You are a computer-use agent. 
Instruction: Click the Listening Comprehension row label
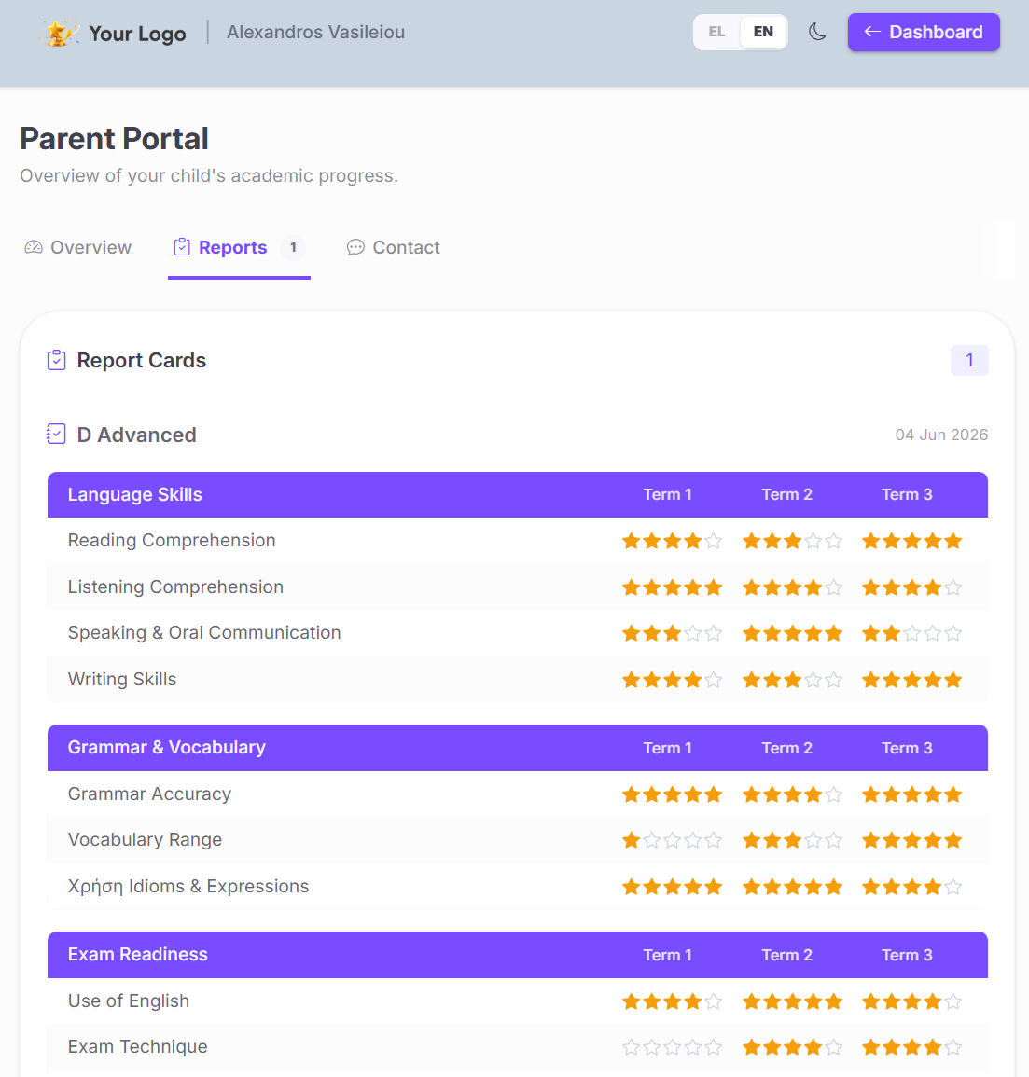click(x=175, y=587)
